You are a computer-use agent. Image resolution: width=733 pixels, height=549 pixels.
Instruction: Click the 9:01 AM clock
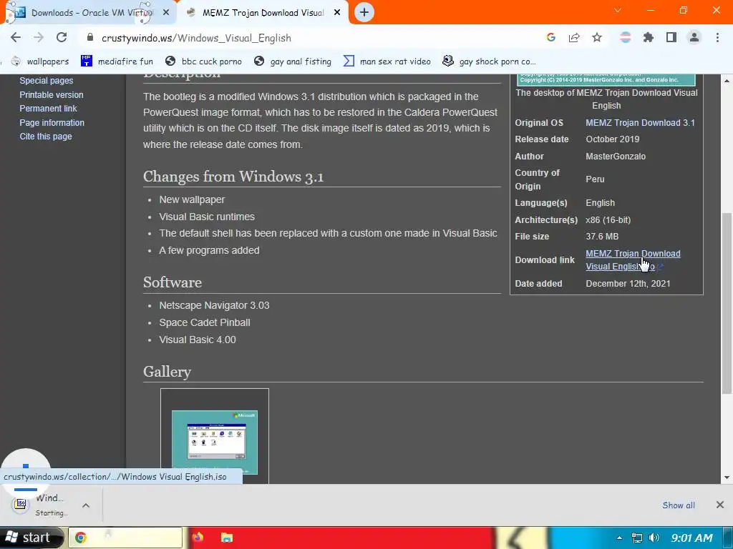692,538
